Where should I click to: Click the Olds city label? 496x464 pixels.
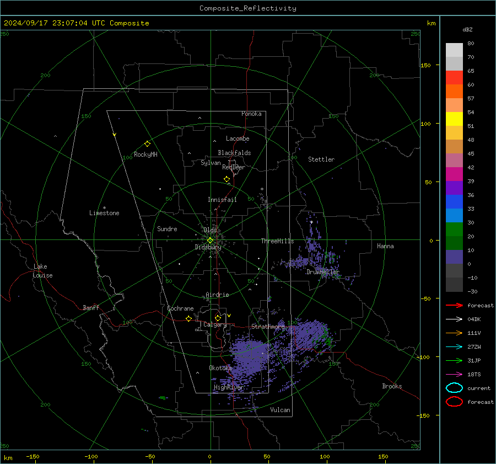[210, 230]
